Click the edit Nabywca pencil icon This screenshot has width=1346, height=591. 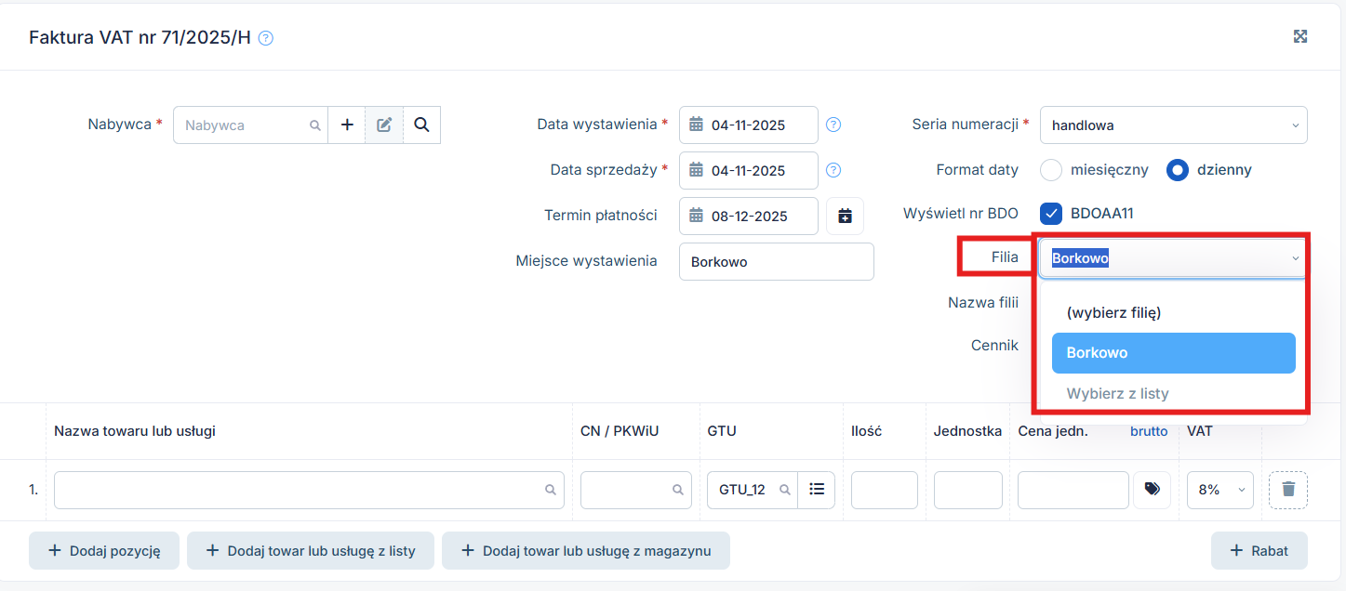click(x=384, y=125)
